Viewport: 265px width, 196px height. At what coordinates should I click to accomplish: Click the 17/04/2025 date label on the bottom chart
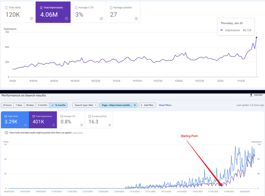point(229,191)
